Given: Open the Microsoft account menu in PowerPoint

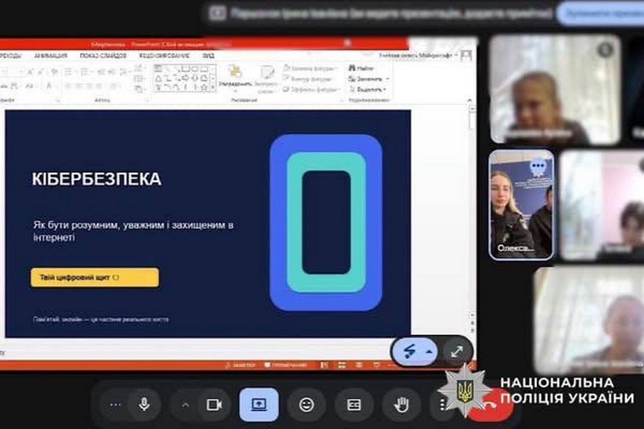Looking at the screenshot, I should (x=418, y=55).
